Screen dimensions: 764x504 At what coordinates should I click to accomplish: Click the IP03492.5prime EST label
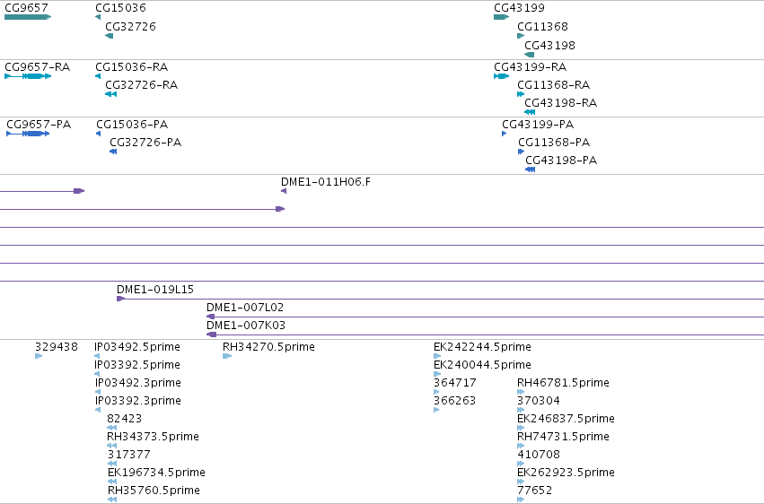137,347
